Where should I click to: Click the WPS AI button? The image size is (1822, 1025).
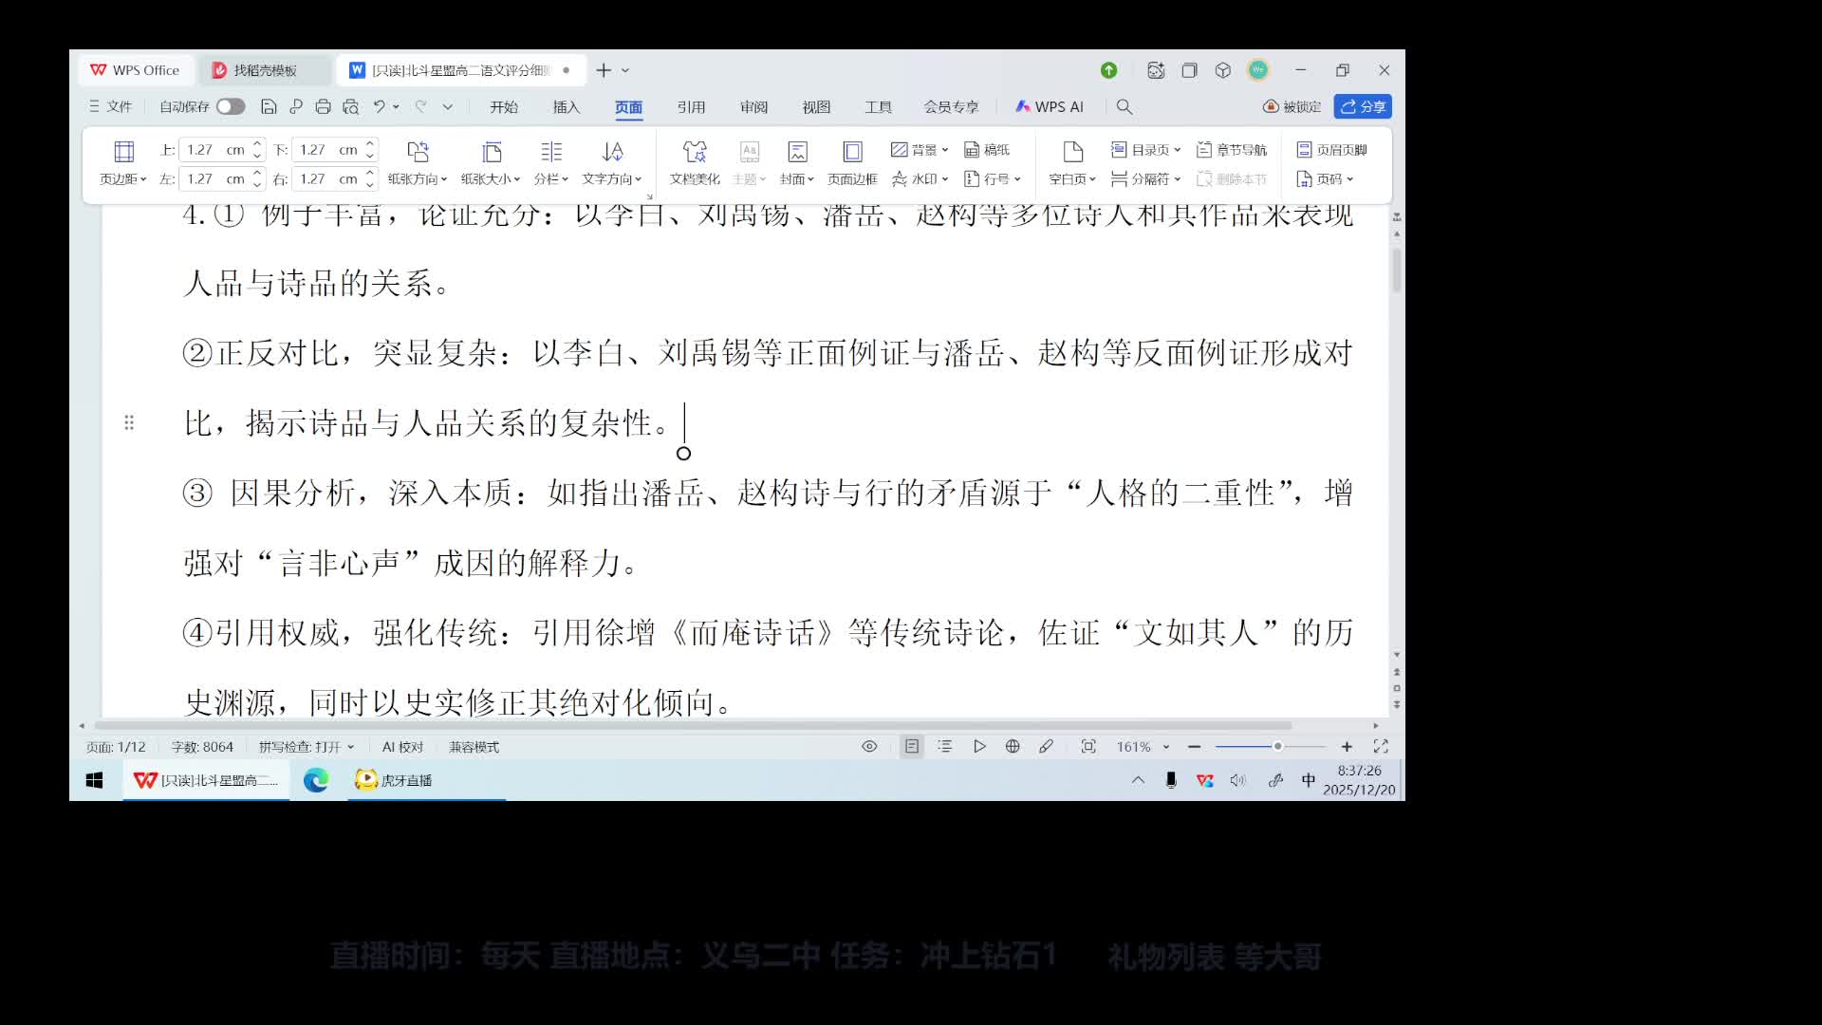(1050, 106)
